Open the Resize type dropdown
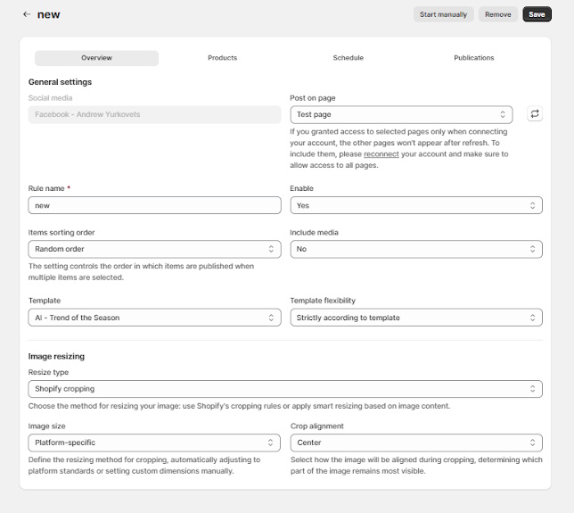The width and height of the screenshot is (574, 513). point(285,389)
